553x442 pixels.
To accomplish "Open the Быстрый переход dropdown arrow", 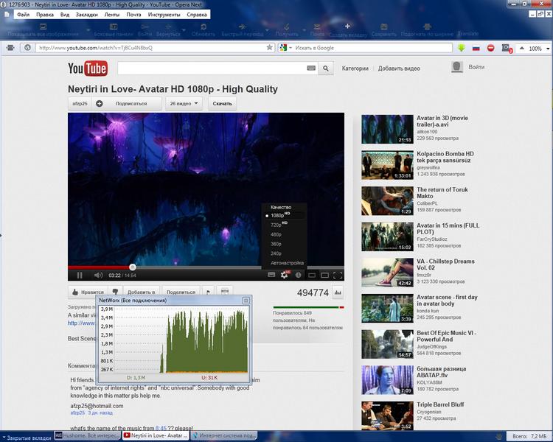I will pos(267,30).
